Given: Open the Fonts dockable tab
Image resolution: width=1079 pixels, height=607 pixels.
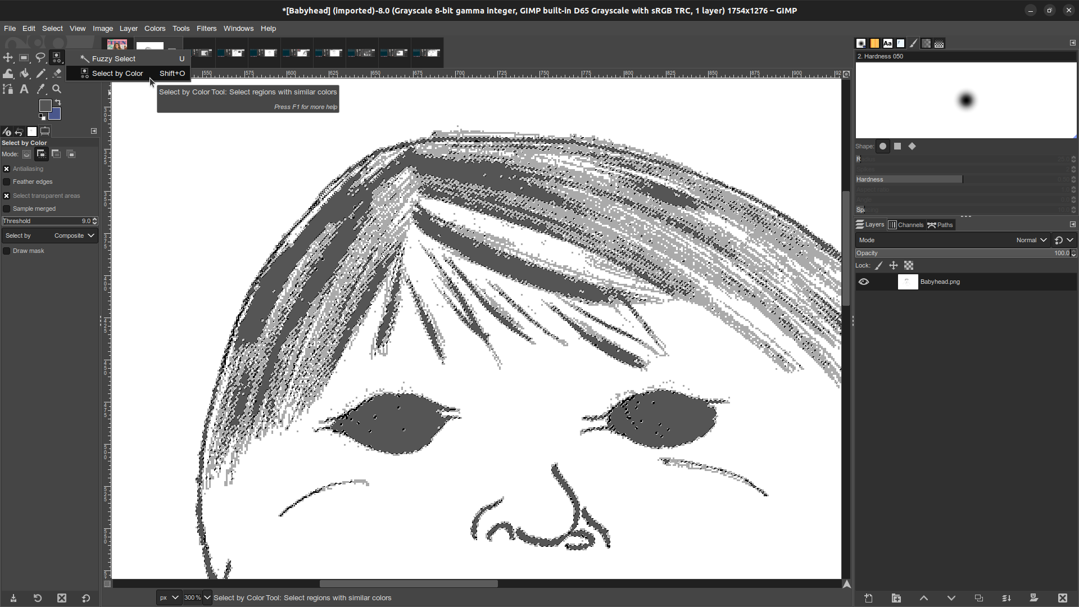Looking at the screenshot, I should (888, 43).
